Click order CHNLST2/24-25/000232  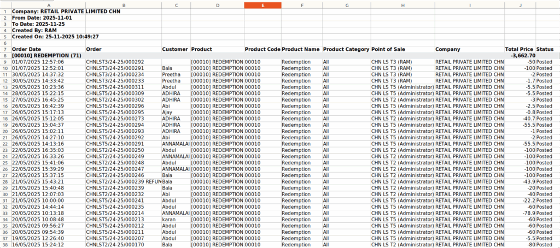tap(123, 194)
